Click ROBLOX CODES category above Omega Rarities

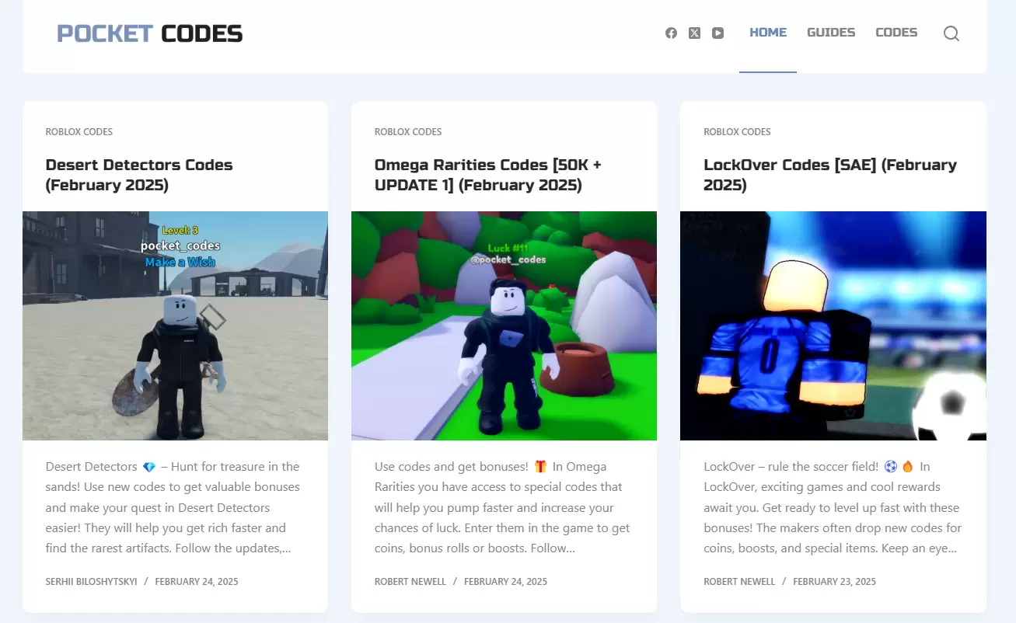[408, 132]
